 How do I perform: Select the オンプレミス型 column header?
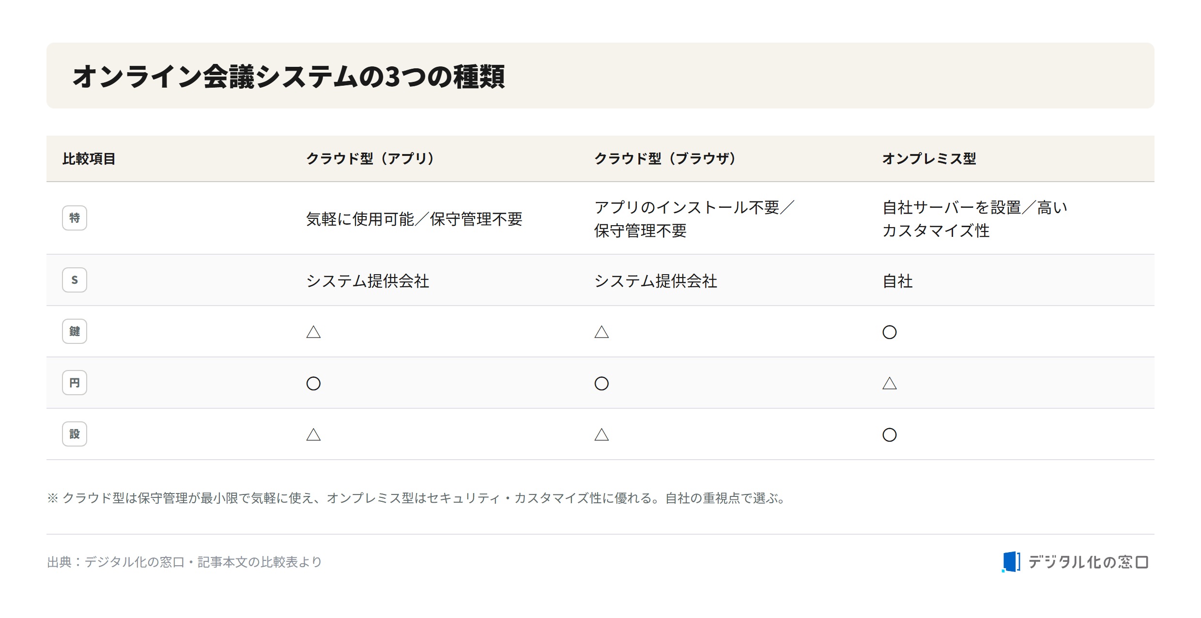pyautogui.click(x=929, y=158)
